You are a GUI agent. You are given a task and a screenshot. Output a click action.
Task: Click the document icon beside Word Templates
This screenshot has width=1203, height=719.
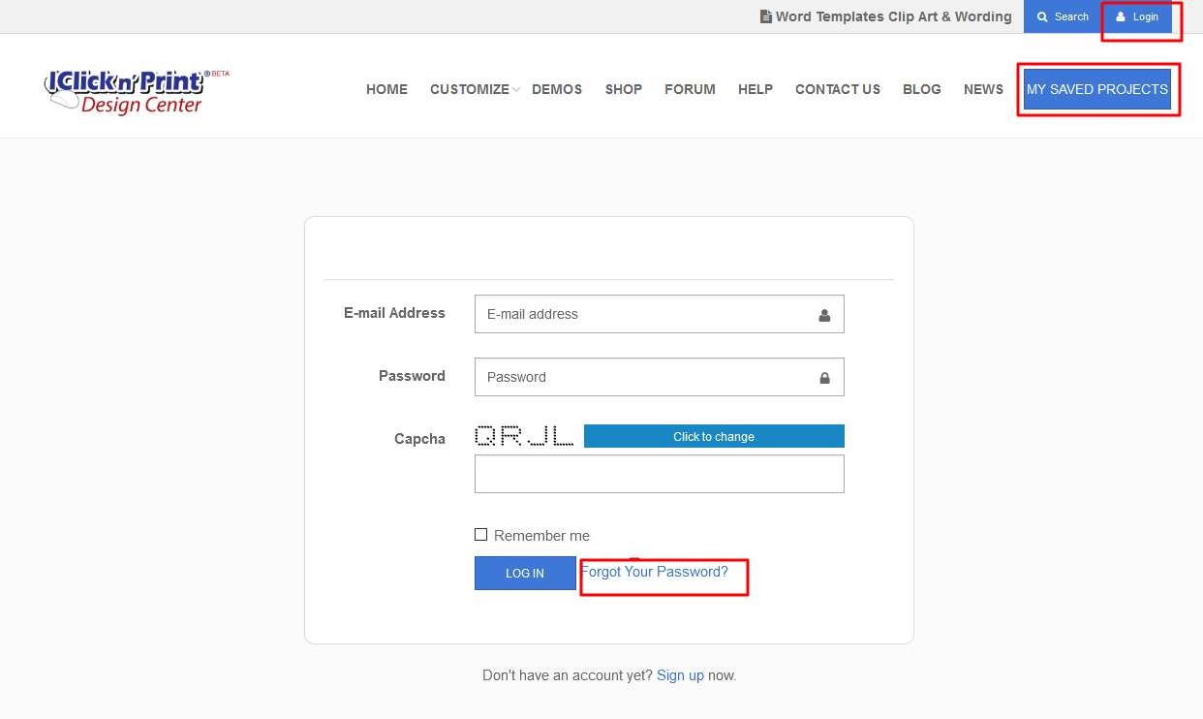tap(766, 16)
